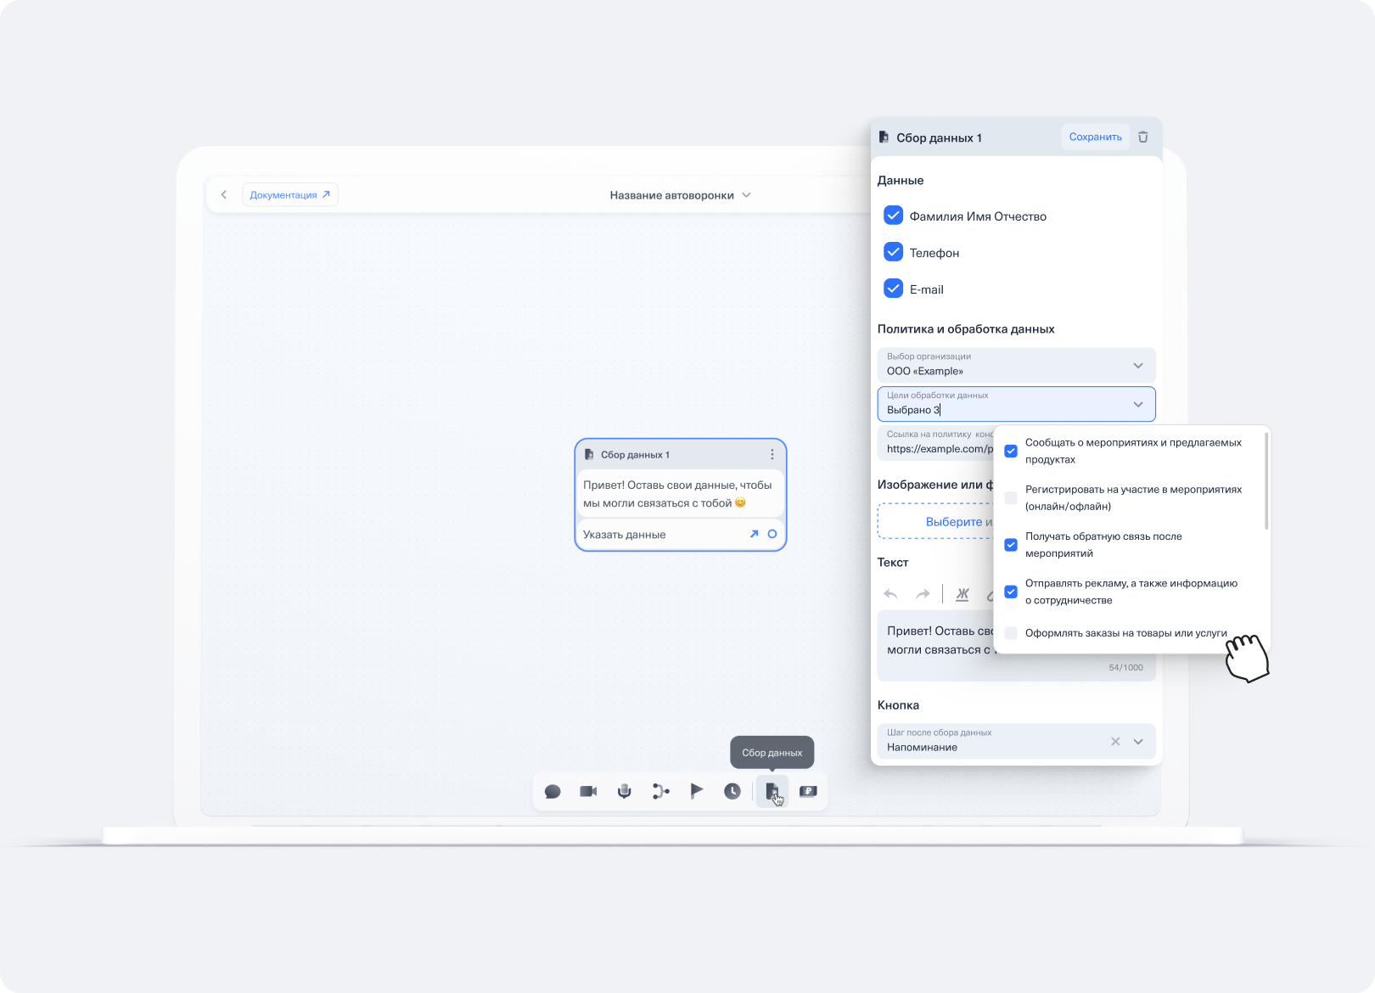Screen dimensions: 1375x993
Task: Open the Документация link
Action: tap(289, 195)
